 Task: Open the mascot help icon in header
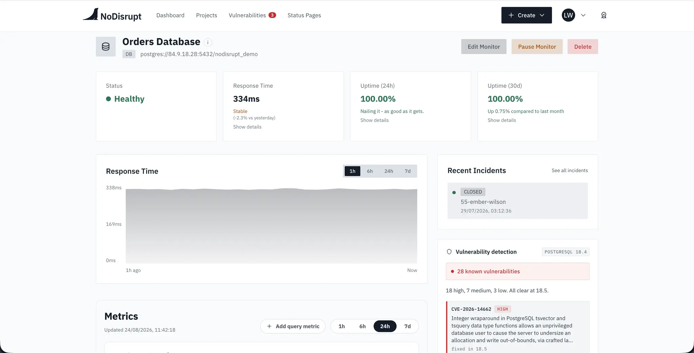[x=604, y=15]
